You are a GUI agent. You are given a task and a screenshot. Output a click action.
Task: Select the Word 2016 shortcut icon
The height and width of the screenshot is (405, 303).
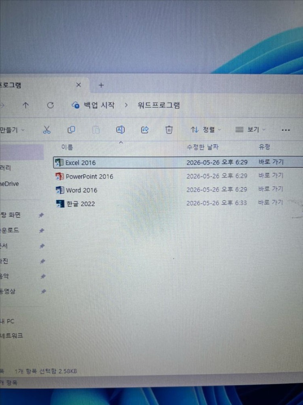coord(60,190)
